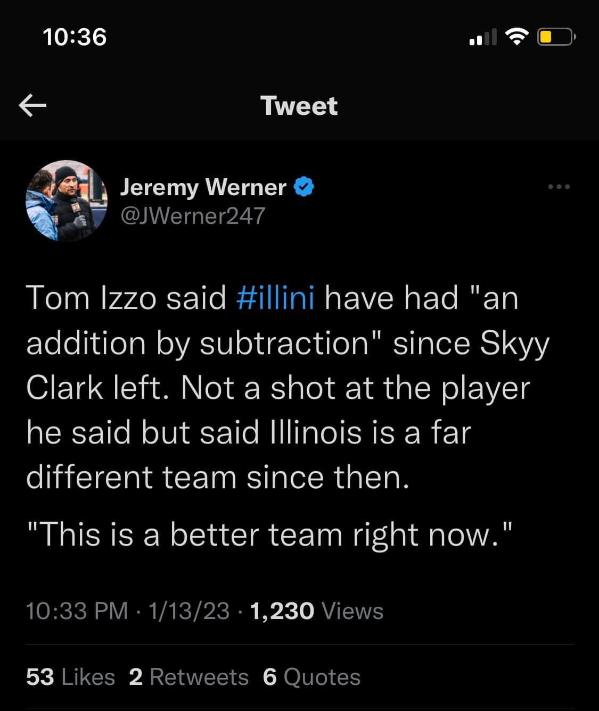
Task: Tap the 1,230 Views count
Action: click(x=316, y=611)
